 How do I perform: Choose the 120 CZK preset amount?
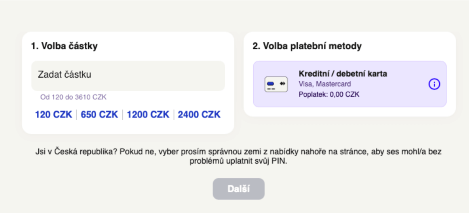pyautogui.click(x=54, y=115)
